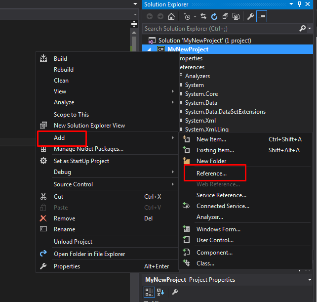Toggle the Preview Selected Items button
Image resolution: width=317 pixels, height=302 pixels.
coord(261,16)
